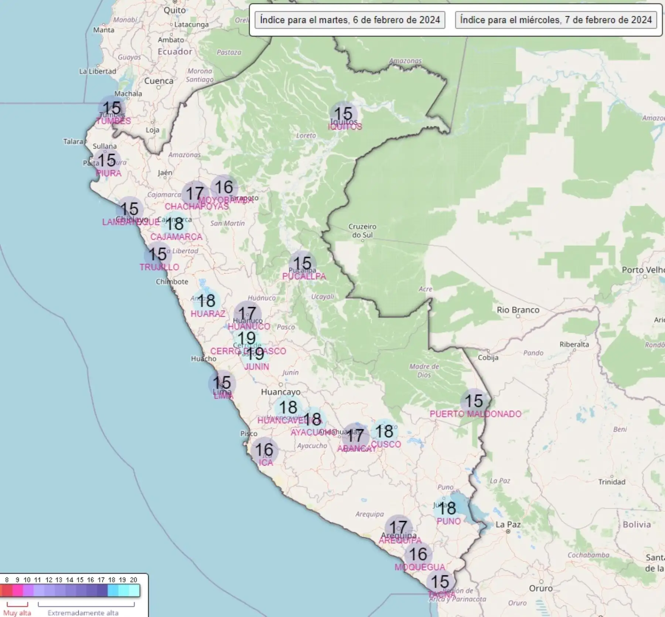
Task: Click the IQUITOS pink city label
Action: pos(345,127)
